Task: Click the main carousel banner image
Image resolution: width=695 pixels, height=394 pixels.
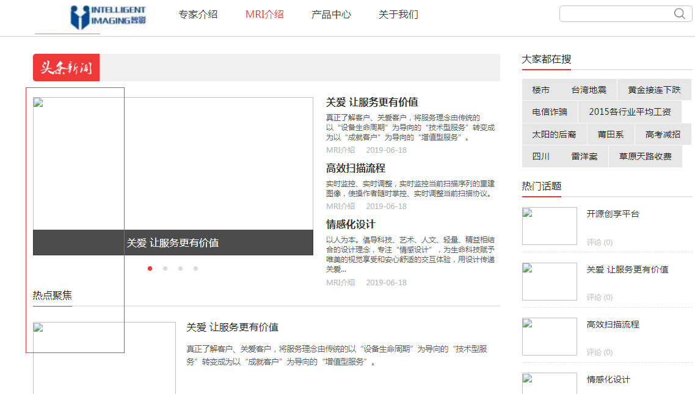Action: tap(173, 164)
